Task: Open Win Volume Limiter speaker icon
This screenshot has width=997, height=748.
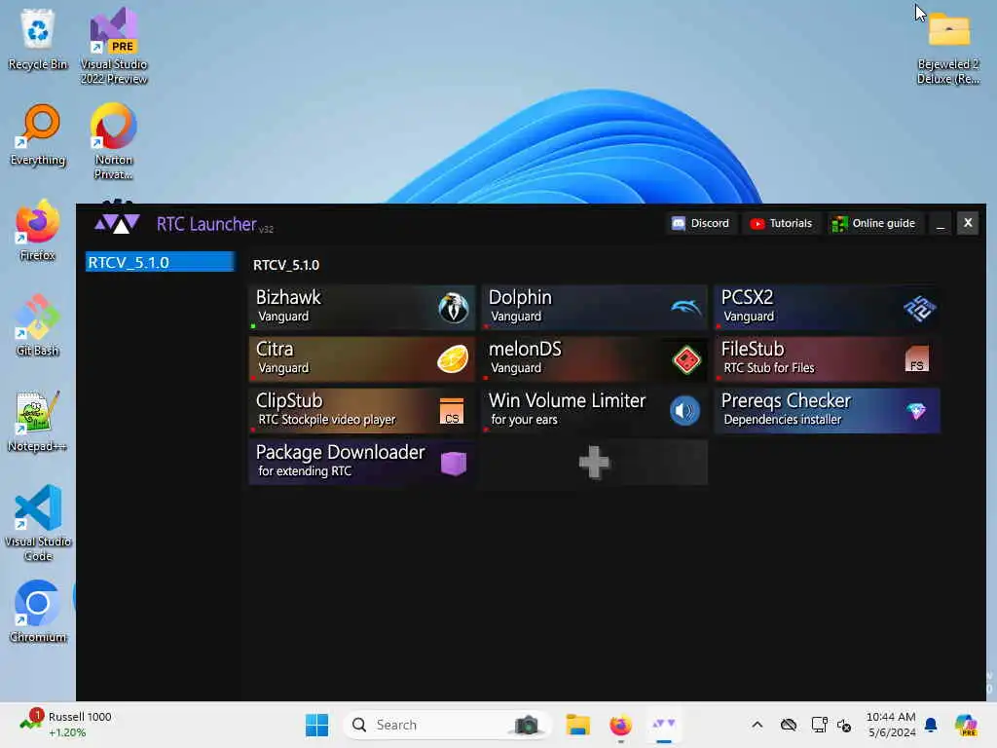Action: click(x=684, y=411)
